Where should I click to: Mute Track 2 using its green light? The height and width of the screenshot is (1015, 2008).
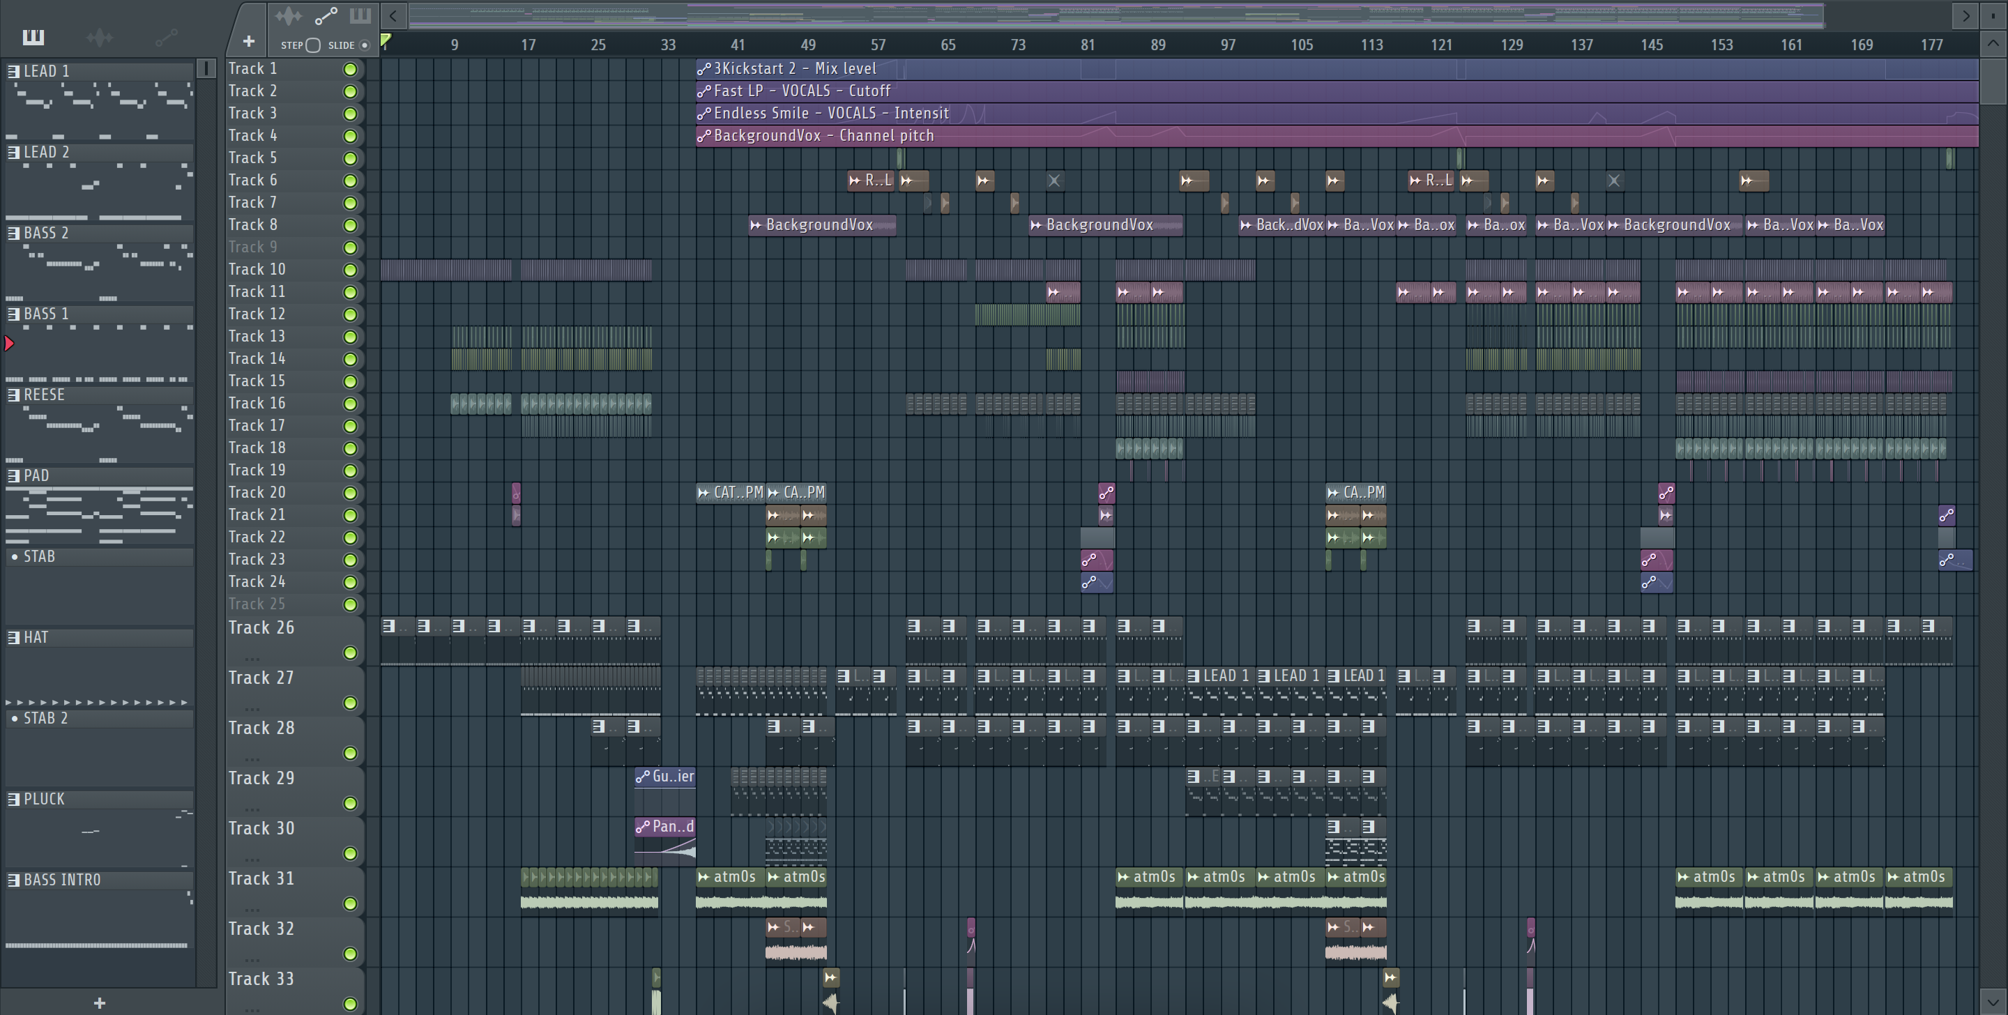[351, 91]
